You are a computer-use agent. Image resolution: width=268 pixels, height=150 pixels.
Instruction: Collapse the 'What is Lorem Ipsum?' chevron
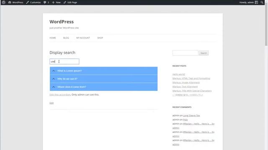[x=54, y=71]
